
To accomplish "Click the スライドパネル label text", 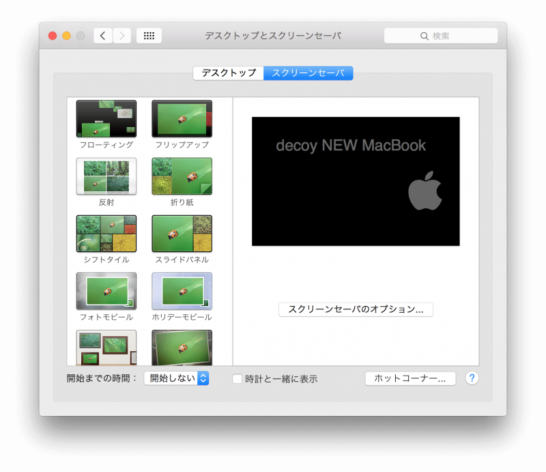I will point(182,260).
